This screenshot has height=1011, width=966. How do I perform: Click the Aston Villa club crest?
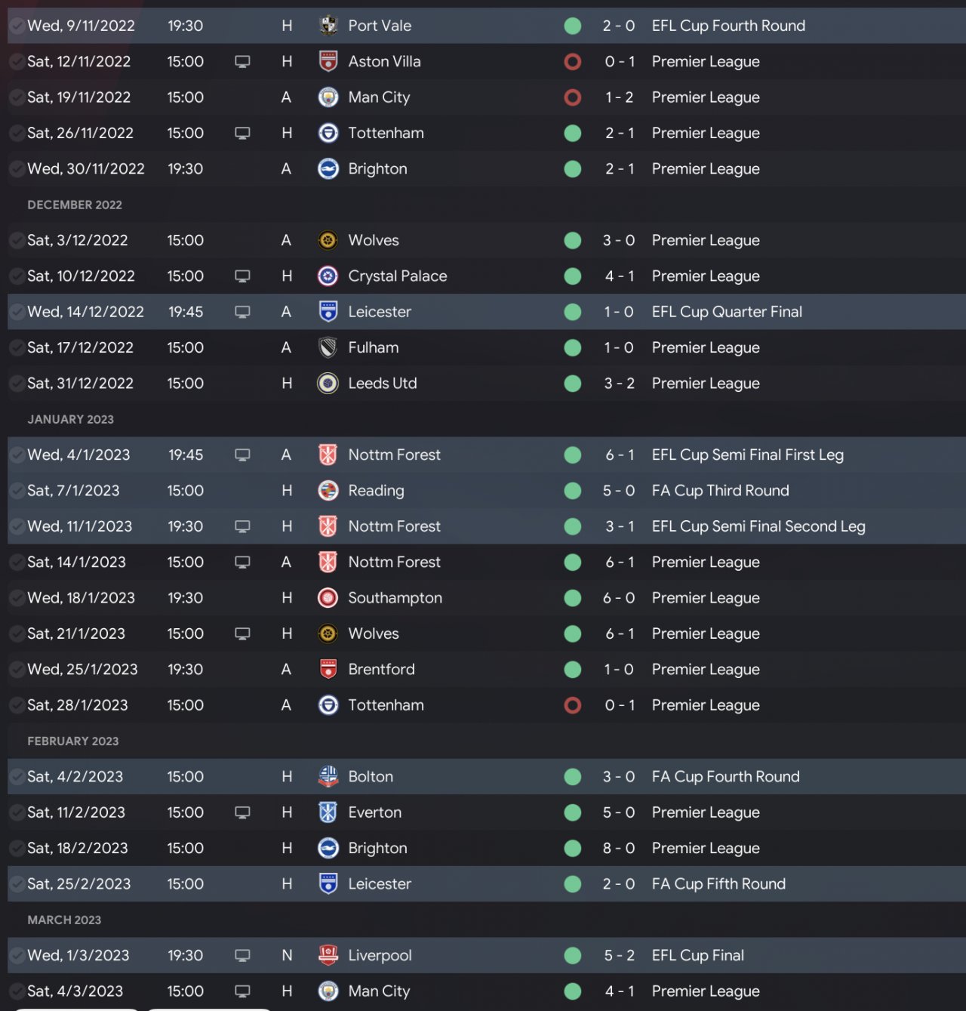point(328,61)
